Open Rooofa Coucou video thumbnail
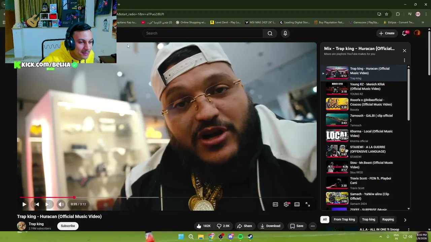The image size is (431, 242). pos(337,104)
